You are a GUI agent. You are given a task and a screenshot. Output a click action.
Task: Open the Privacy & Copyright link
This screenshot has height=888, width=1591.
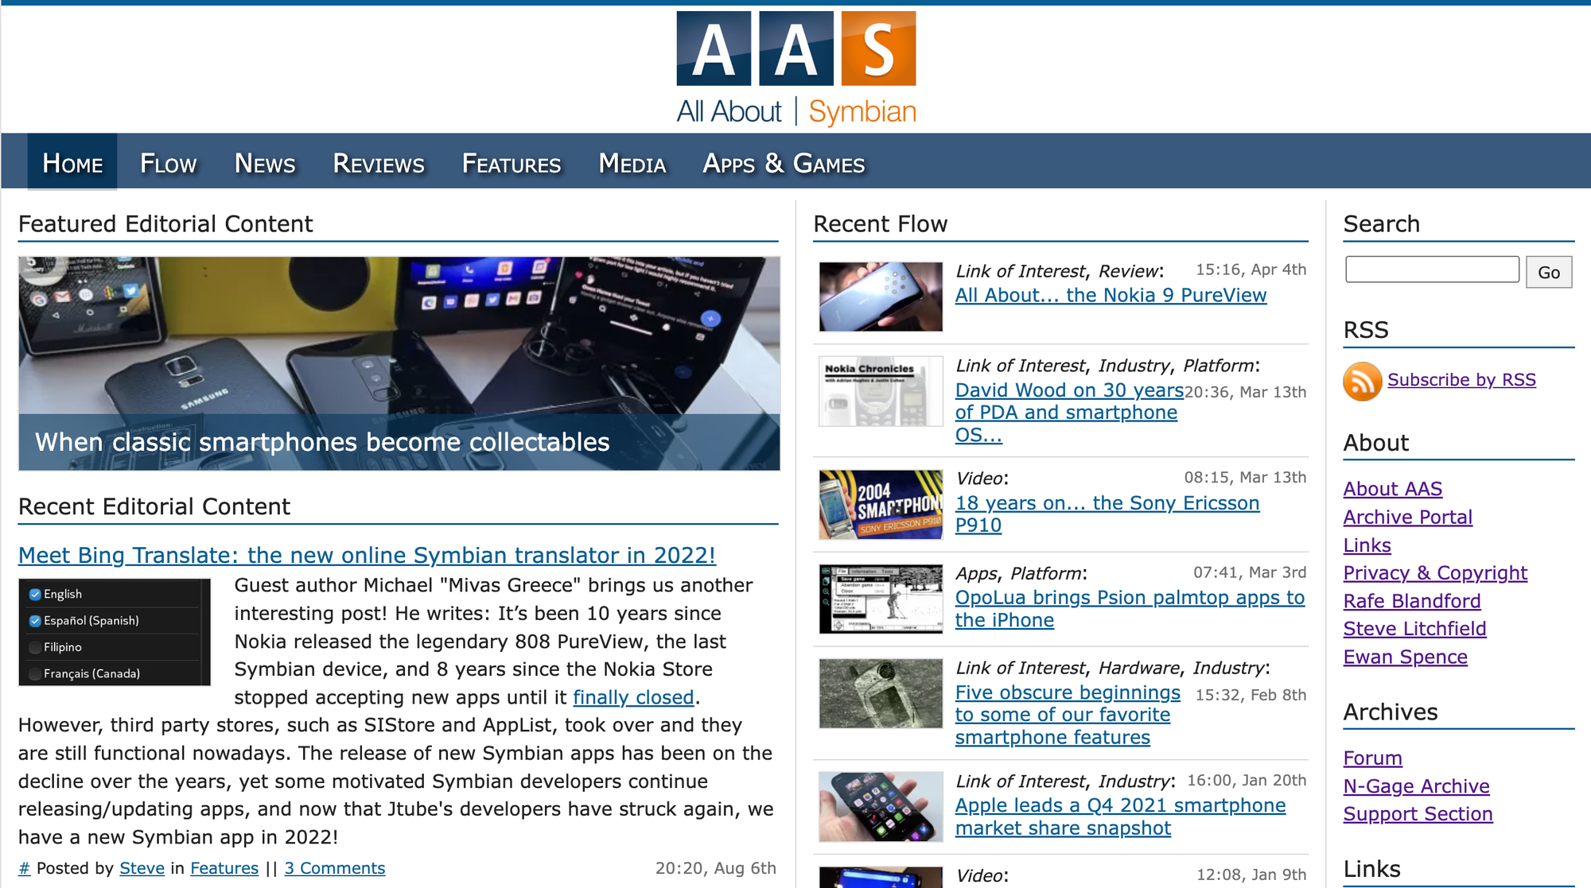tap(1435, 573)
